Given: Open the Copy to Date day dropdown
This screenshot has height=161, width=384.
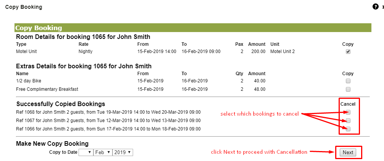Looking at the screenshot, I should coord(86,153).
